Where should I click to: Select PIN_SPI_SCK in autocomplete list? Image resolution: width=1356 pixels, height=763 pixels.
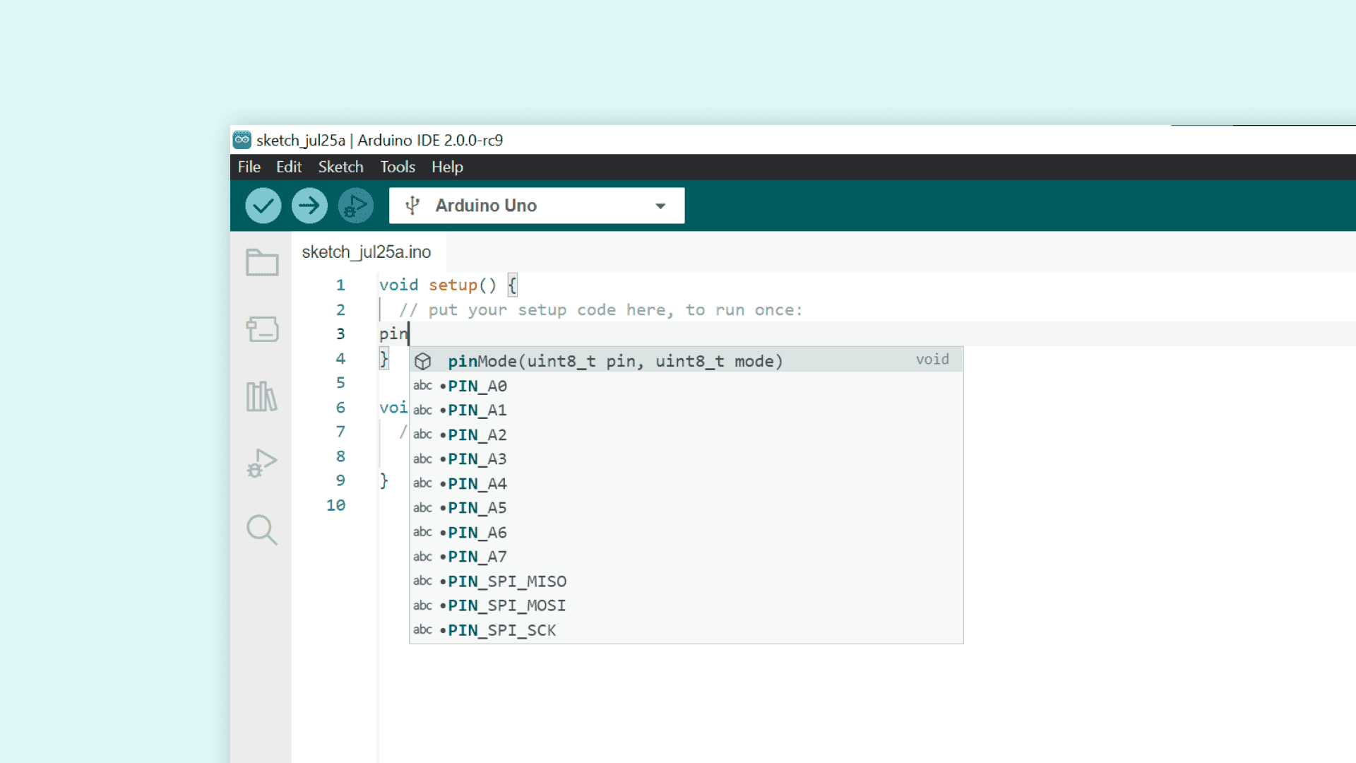tap(501, 630)
